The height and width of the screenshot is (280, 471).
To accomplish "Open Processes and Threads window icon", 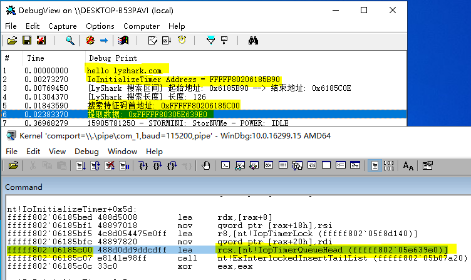I will coord(341,165).
